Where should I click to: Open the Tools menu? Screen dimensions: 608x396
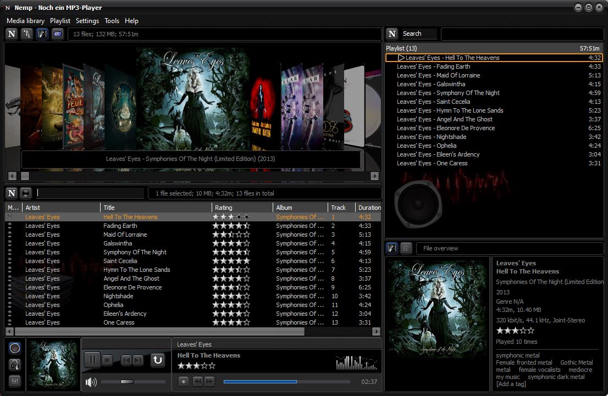[112, 21]
